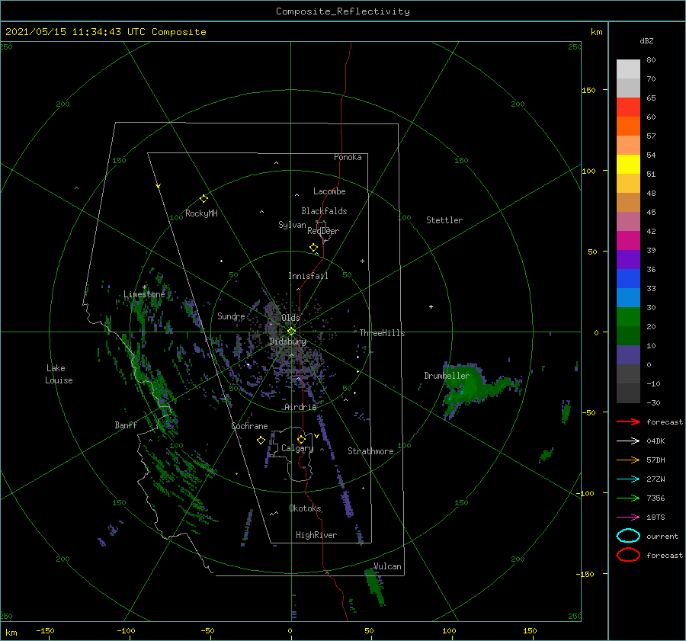
Task: Click the dark green swatch between 20 and 10
Action: [628, 336]
